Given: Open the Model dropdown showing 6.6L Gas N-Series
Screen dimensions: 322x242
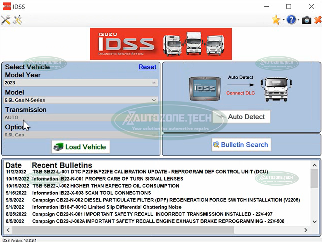Looking at the screenshot, I should [81, 100].
